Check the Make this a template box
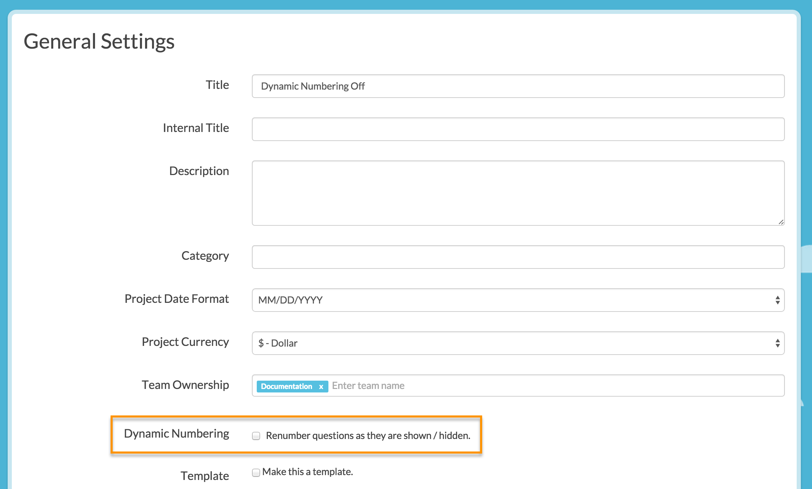This screenshot has height=489, width=812. click(x=256, y=473)
